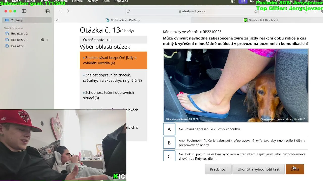The image size is (323, 181).
Task: Click the more options icon on Bez názvu 1
Action: pos(43,40)
